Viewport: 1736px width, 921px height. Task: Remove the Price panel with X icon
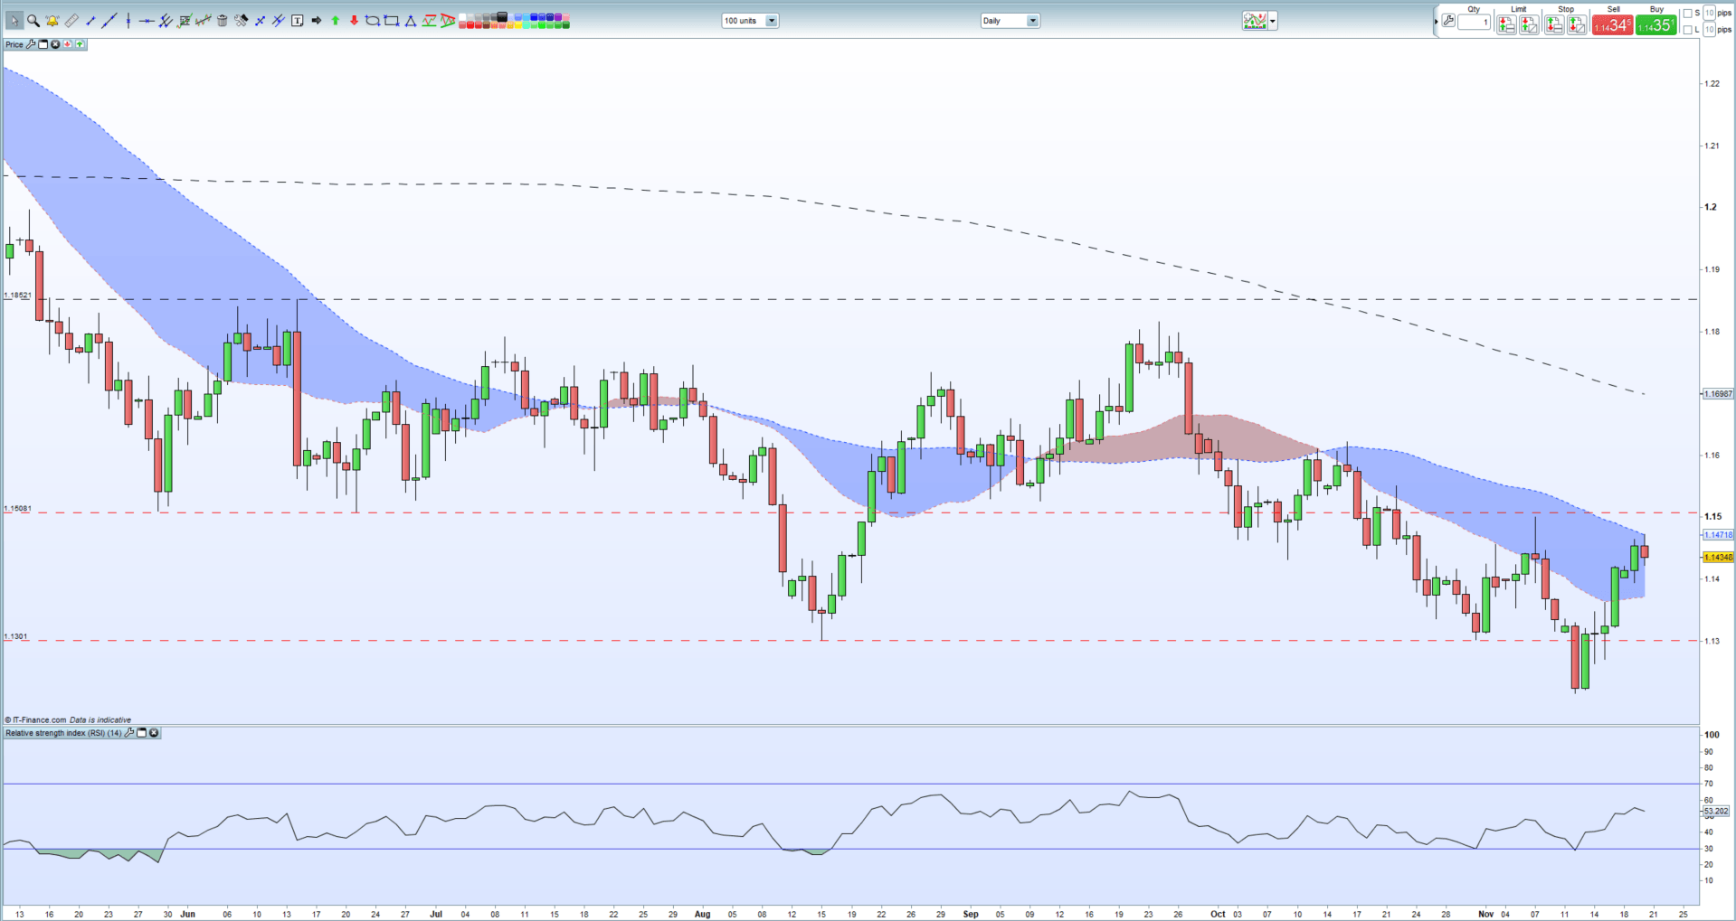coord(55,44)
